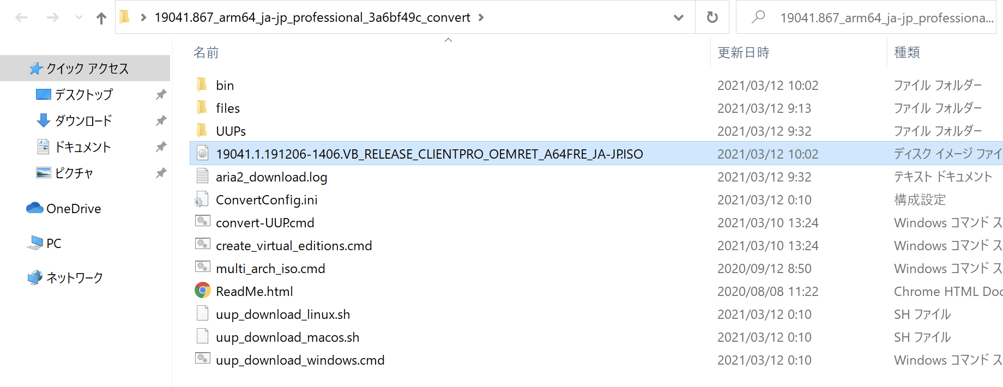Click the ConvertConfig.ini settings file icon

(202, 199)
